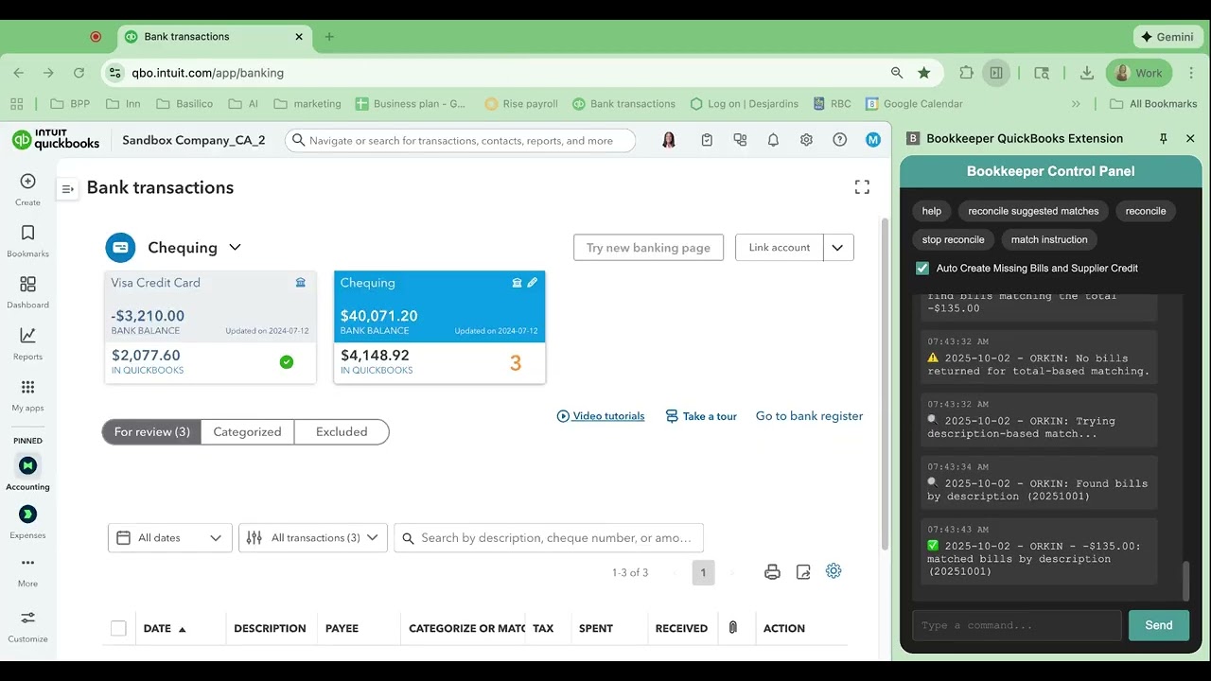Open the All transactions (3) filter
The width and height of the screenshot is (1211, 681).
pos(313,538)
